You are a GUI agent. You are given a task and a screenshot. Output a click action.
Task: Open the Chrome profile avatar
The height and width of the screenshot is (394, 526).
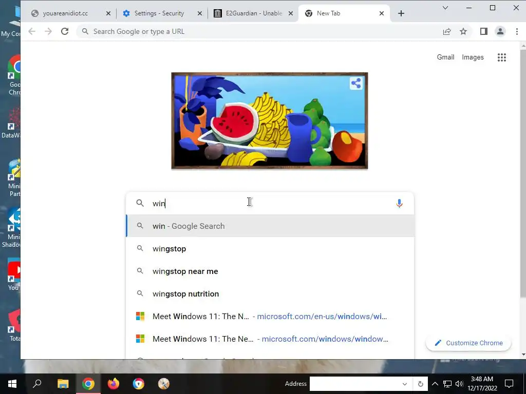point(500,31)
